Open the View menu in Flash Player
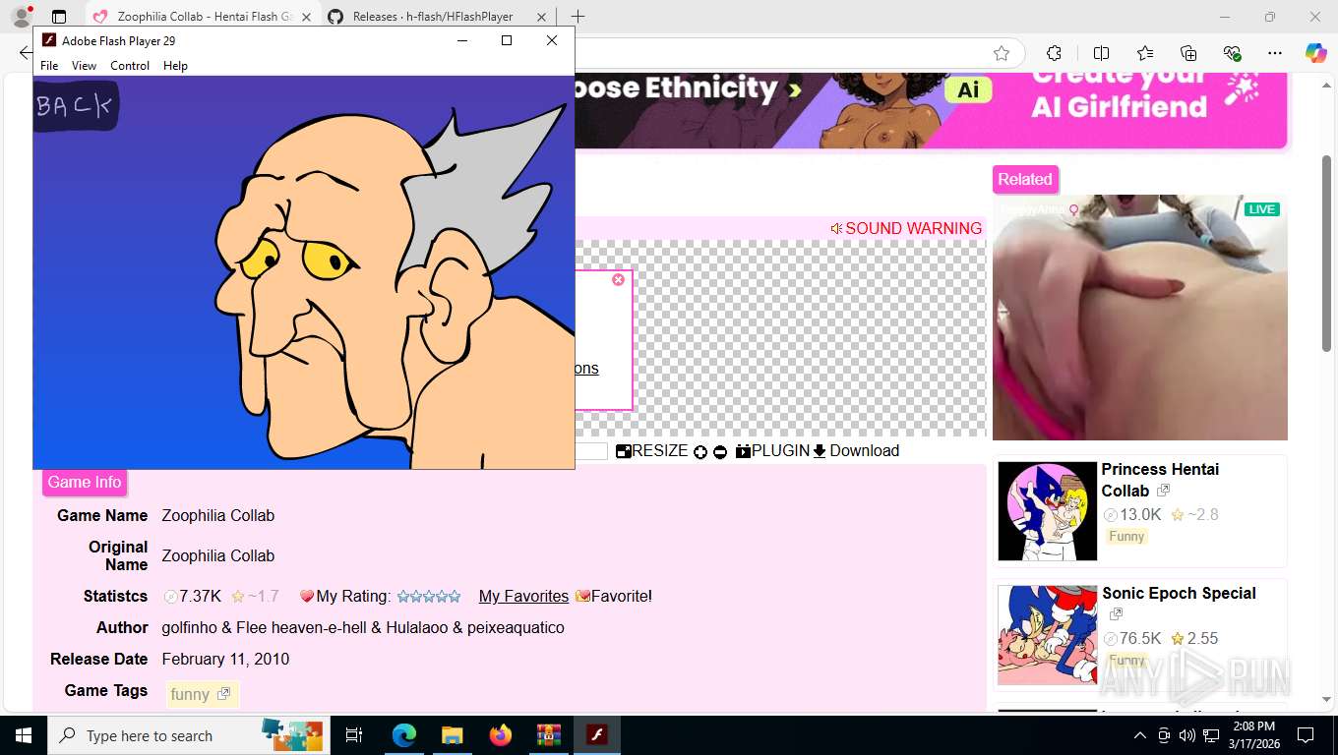The width and height of the screenshot is (1338, 755). 84,66
